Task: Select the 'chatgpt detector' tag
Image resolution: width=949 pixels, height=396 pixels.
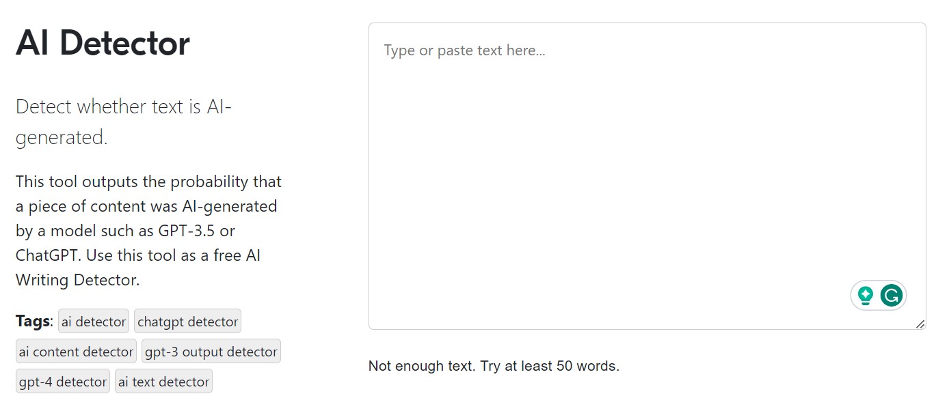Action: 187,322
